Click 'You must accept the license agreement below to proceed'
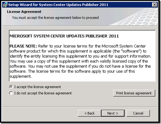161x124 pixels. pos(55,18)
